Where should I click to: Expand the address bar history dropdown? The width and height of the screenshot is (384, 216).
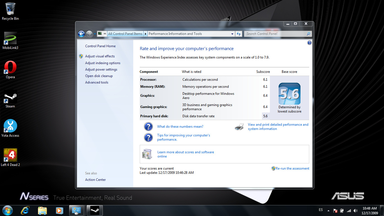click(x=232, y=34)
